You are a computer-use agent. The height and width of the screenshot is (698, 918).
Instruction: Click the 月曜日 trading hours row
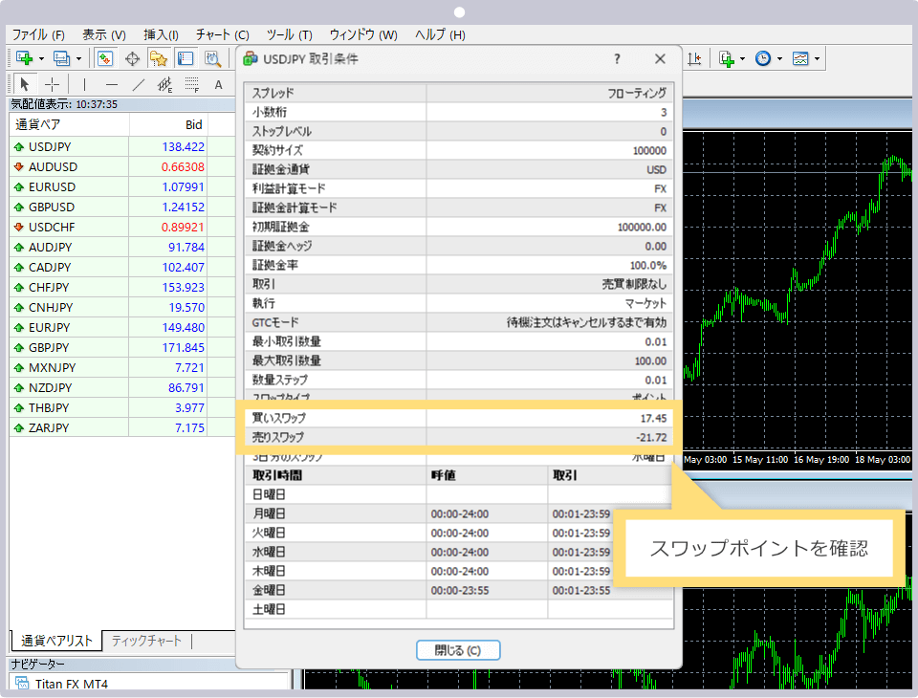[x=459, y=513]
